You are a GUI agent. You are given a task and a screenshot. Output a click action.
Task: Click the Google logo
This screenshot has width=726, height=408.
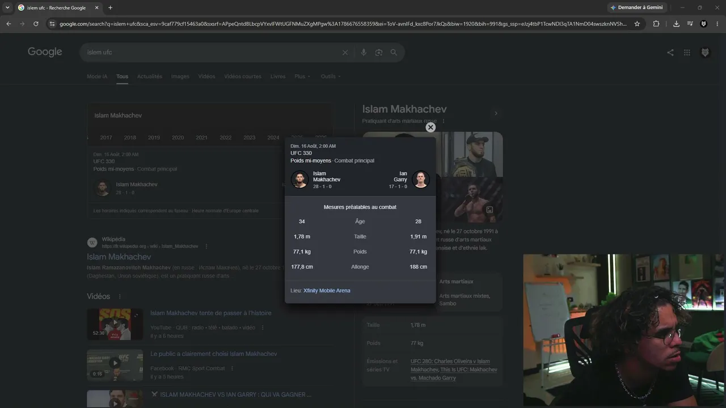[x=45, y=52]
